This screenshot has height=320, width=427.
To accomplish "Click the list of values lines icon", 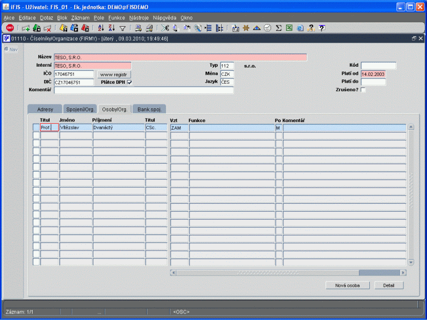I will pos(208,28).
